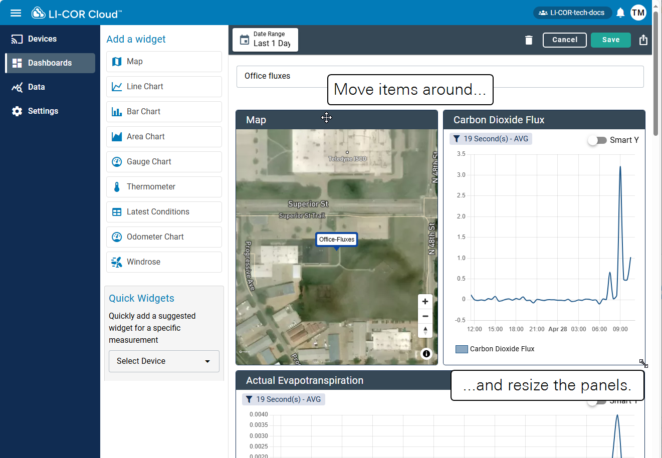Click the resize handle of the Carbon Dioxide Flux panel
The height and width of the screenshot is (458, 662).
coord(643,363)
